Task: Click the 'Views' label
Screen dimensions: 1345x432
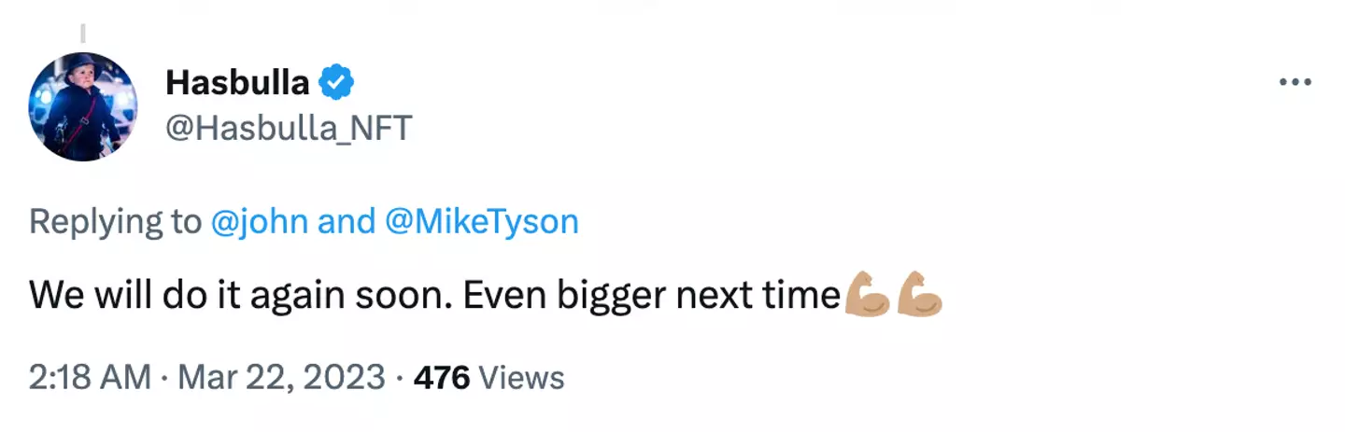Action: point(521,377)
